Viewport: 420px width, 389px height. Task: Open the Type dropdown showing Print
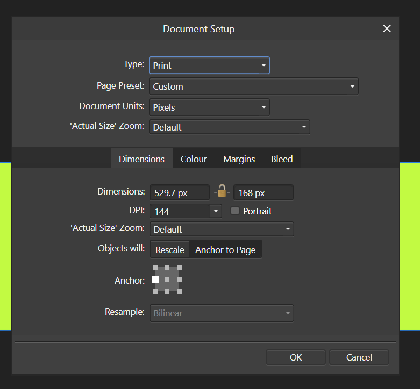(x=209, y=65)
